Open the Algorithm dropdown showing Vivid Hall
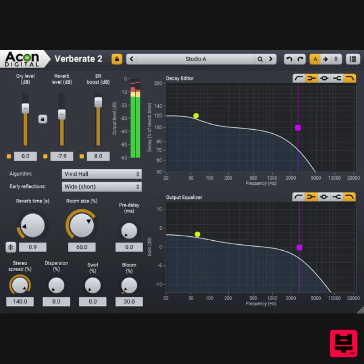Image resolution: width=364 pixels, height=364 pixels. click(101, 174)
